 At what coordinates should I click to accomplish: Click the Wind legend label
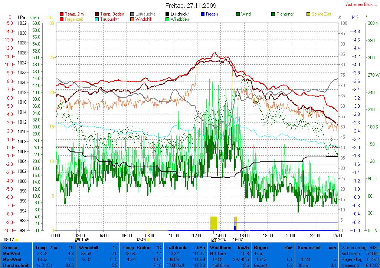pos(246,14)
